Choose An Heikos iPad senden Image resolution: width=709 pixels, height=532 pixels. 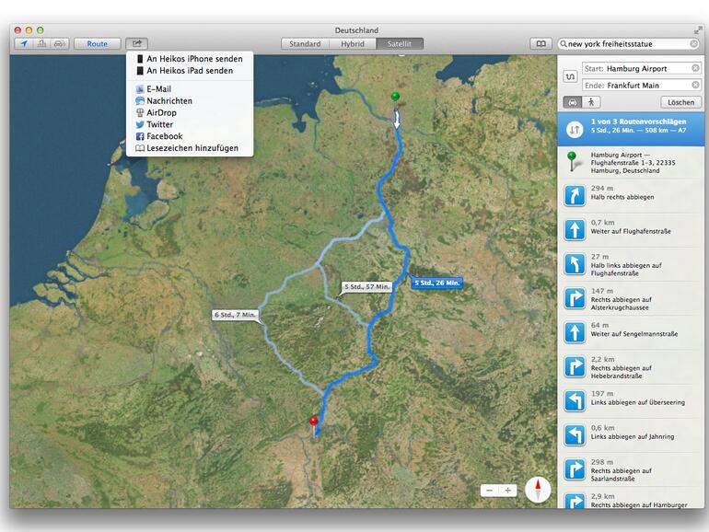point(190,71)
